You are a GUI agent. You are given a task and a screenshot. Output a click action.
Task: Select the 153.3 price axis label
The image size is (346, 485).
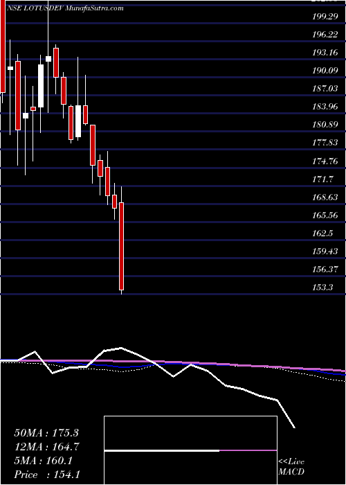point(323,288)
